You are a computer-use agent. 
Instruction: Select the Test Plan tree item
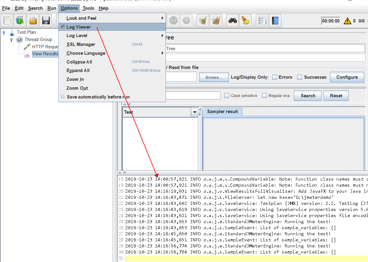pos(26,32)
